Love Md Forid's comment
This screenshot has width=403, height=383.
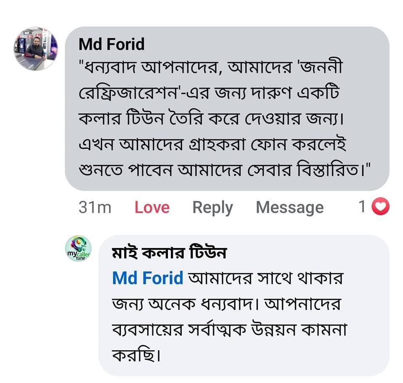coord(152,207)
